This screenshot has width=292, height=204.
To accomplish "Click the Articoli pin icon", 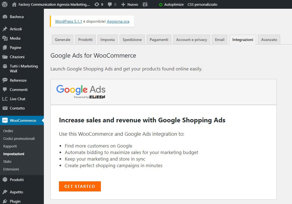I will (x=5, y=29).
